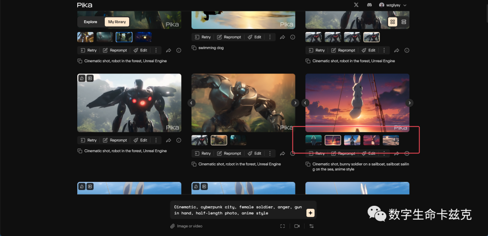Toggle grid view layout

393,22
